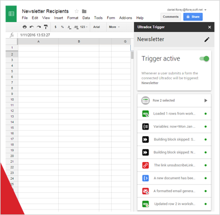220x215 pixels.
Task: Toggle the Trigger active switch
Action: tap(204, 58)
